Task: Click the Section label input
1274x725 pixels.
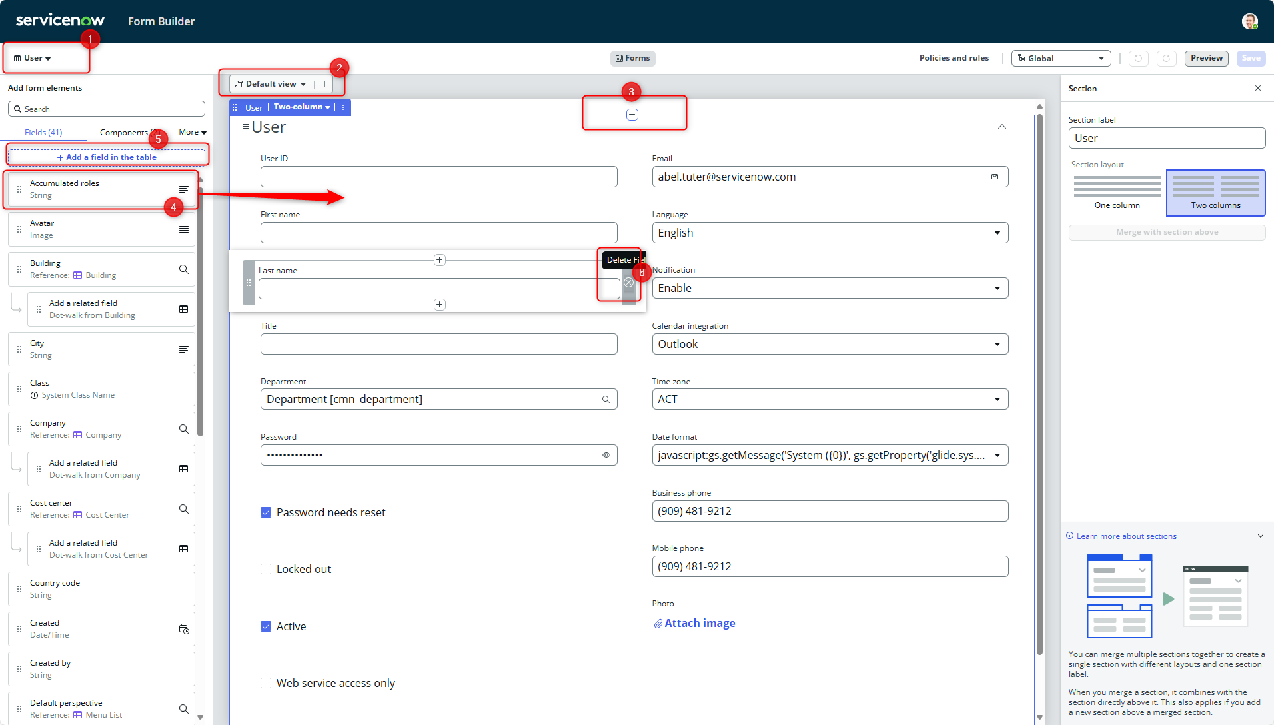Action: 1167,139
